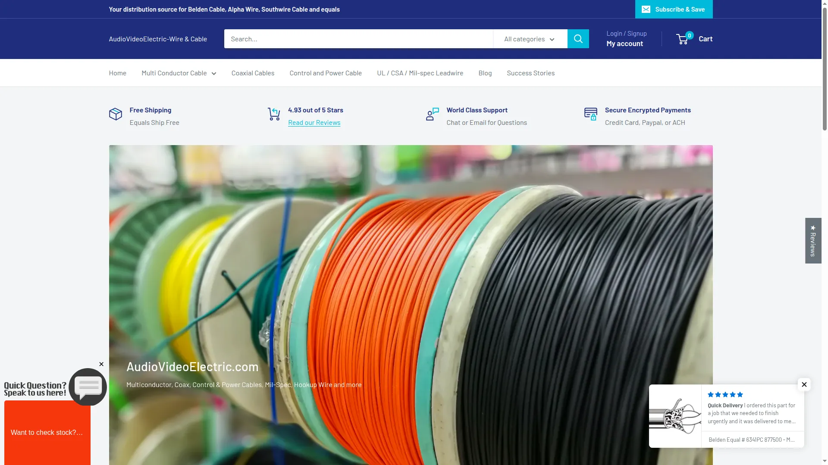
Task: Open the All categories dropdown
Action: (x=530, y=39)
